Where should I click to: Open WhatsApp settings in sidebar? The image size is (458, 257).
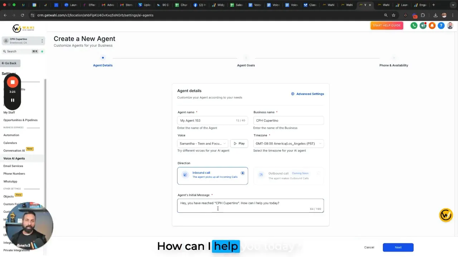(x=10, y=181)
